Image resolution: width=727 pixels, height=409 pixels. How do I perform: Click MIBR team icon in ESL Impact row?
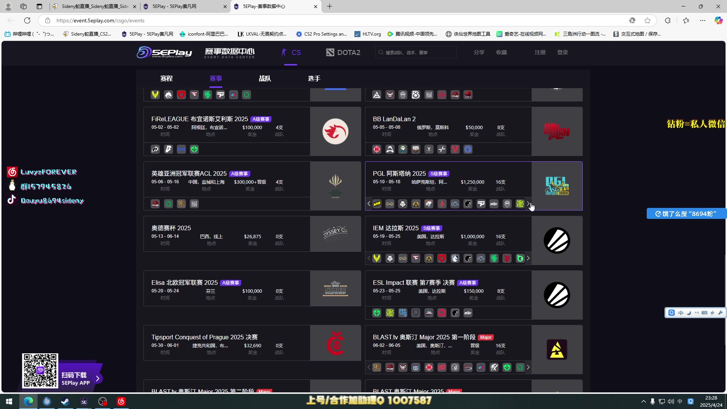pyautogui.click(x=468, y=313)
